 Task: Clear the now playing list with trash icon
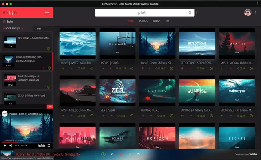pos(22,29)
